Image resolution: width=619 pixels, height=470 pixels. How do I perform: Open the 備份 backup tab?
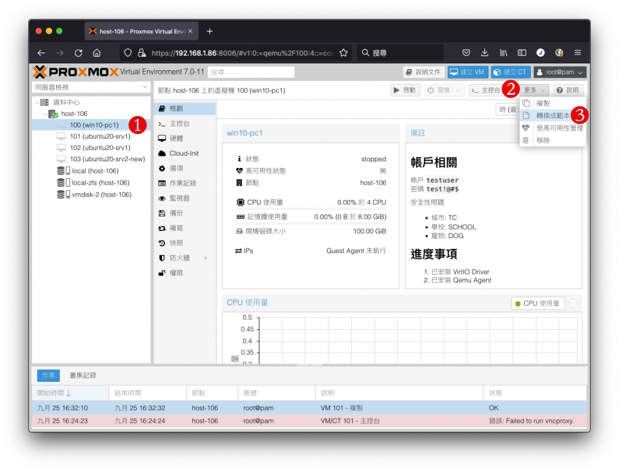pyautogui.click(x=184, y=213)
